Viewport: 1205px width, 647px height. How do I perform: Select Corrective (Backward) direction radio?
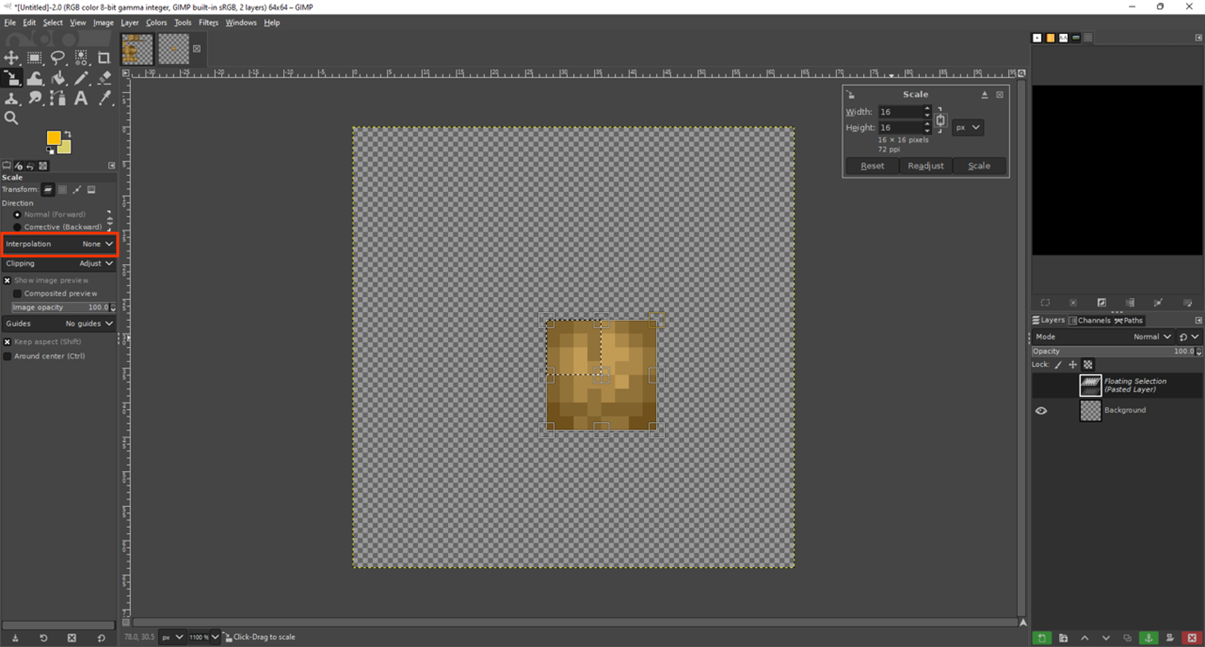[17, 227]
